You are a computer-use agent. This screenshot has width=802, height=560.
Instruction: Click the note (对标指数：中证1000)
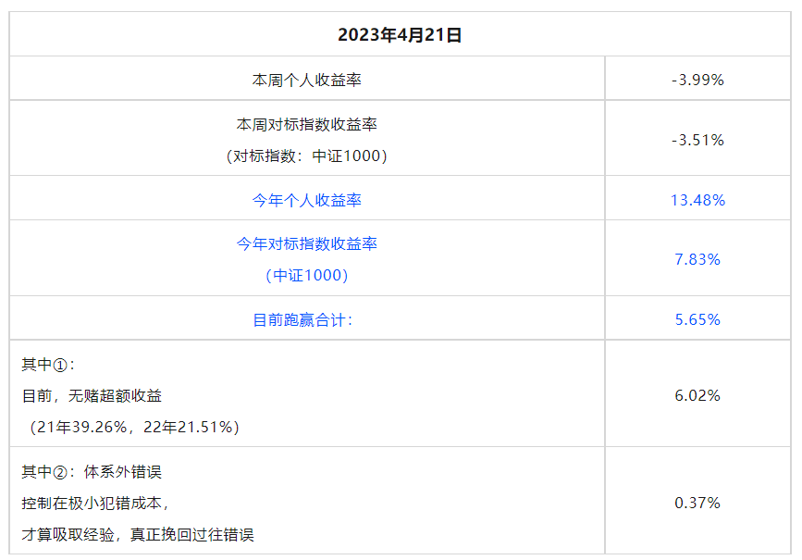[307, 156]
